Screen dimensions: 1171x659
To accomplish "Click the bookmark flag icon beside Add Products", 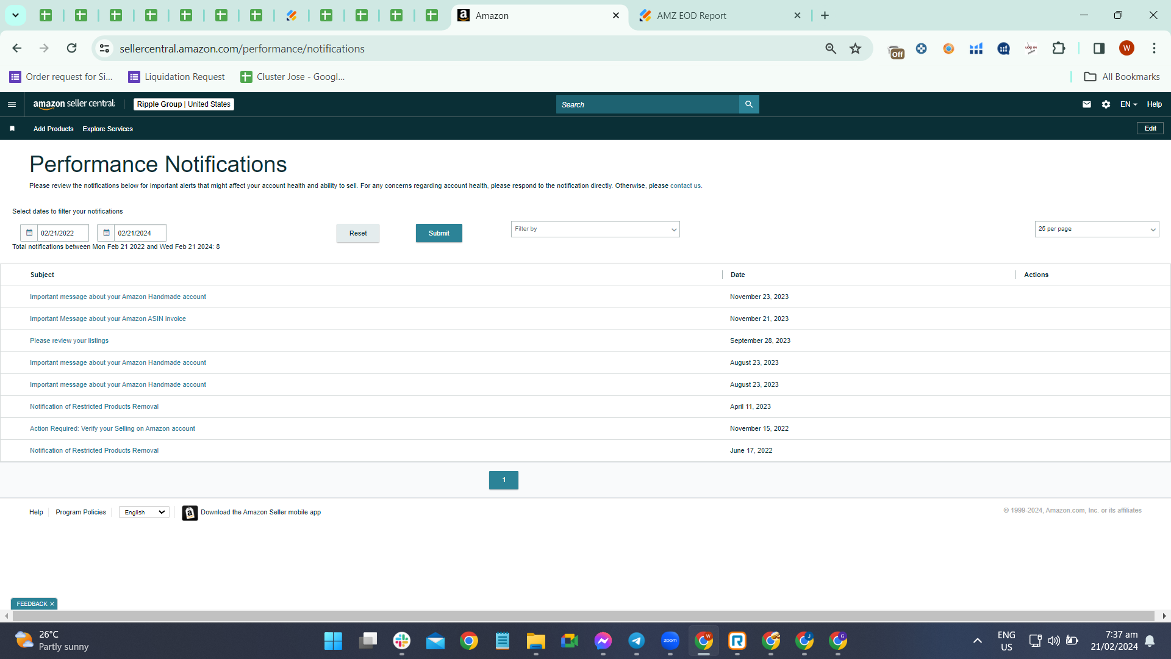I will (12, 129).
